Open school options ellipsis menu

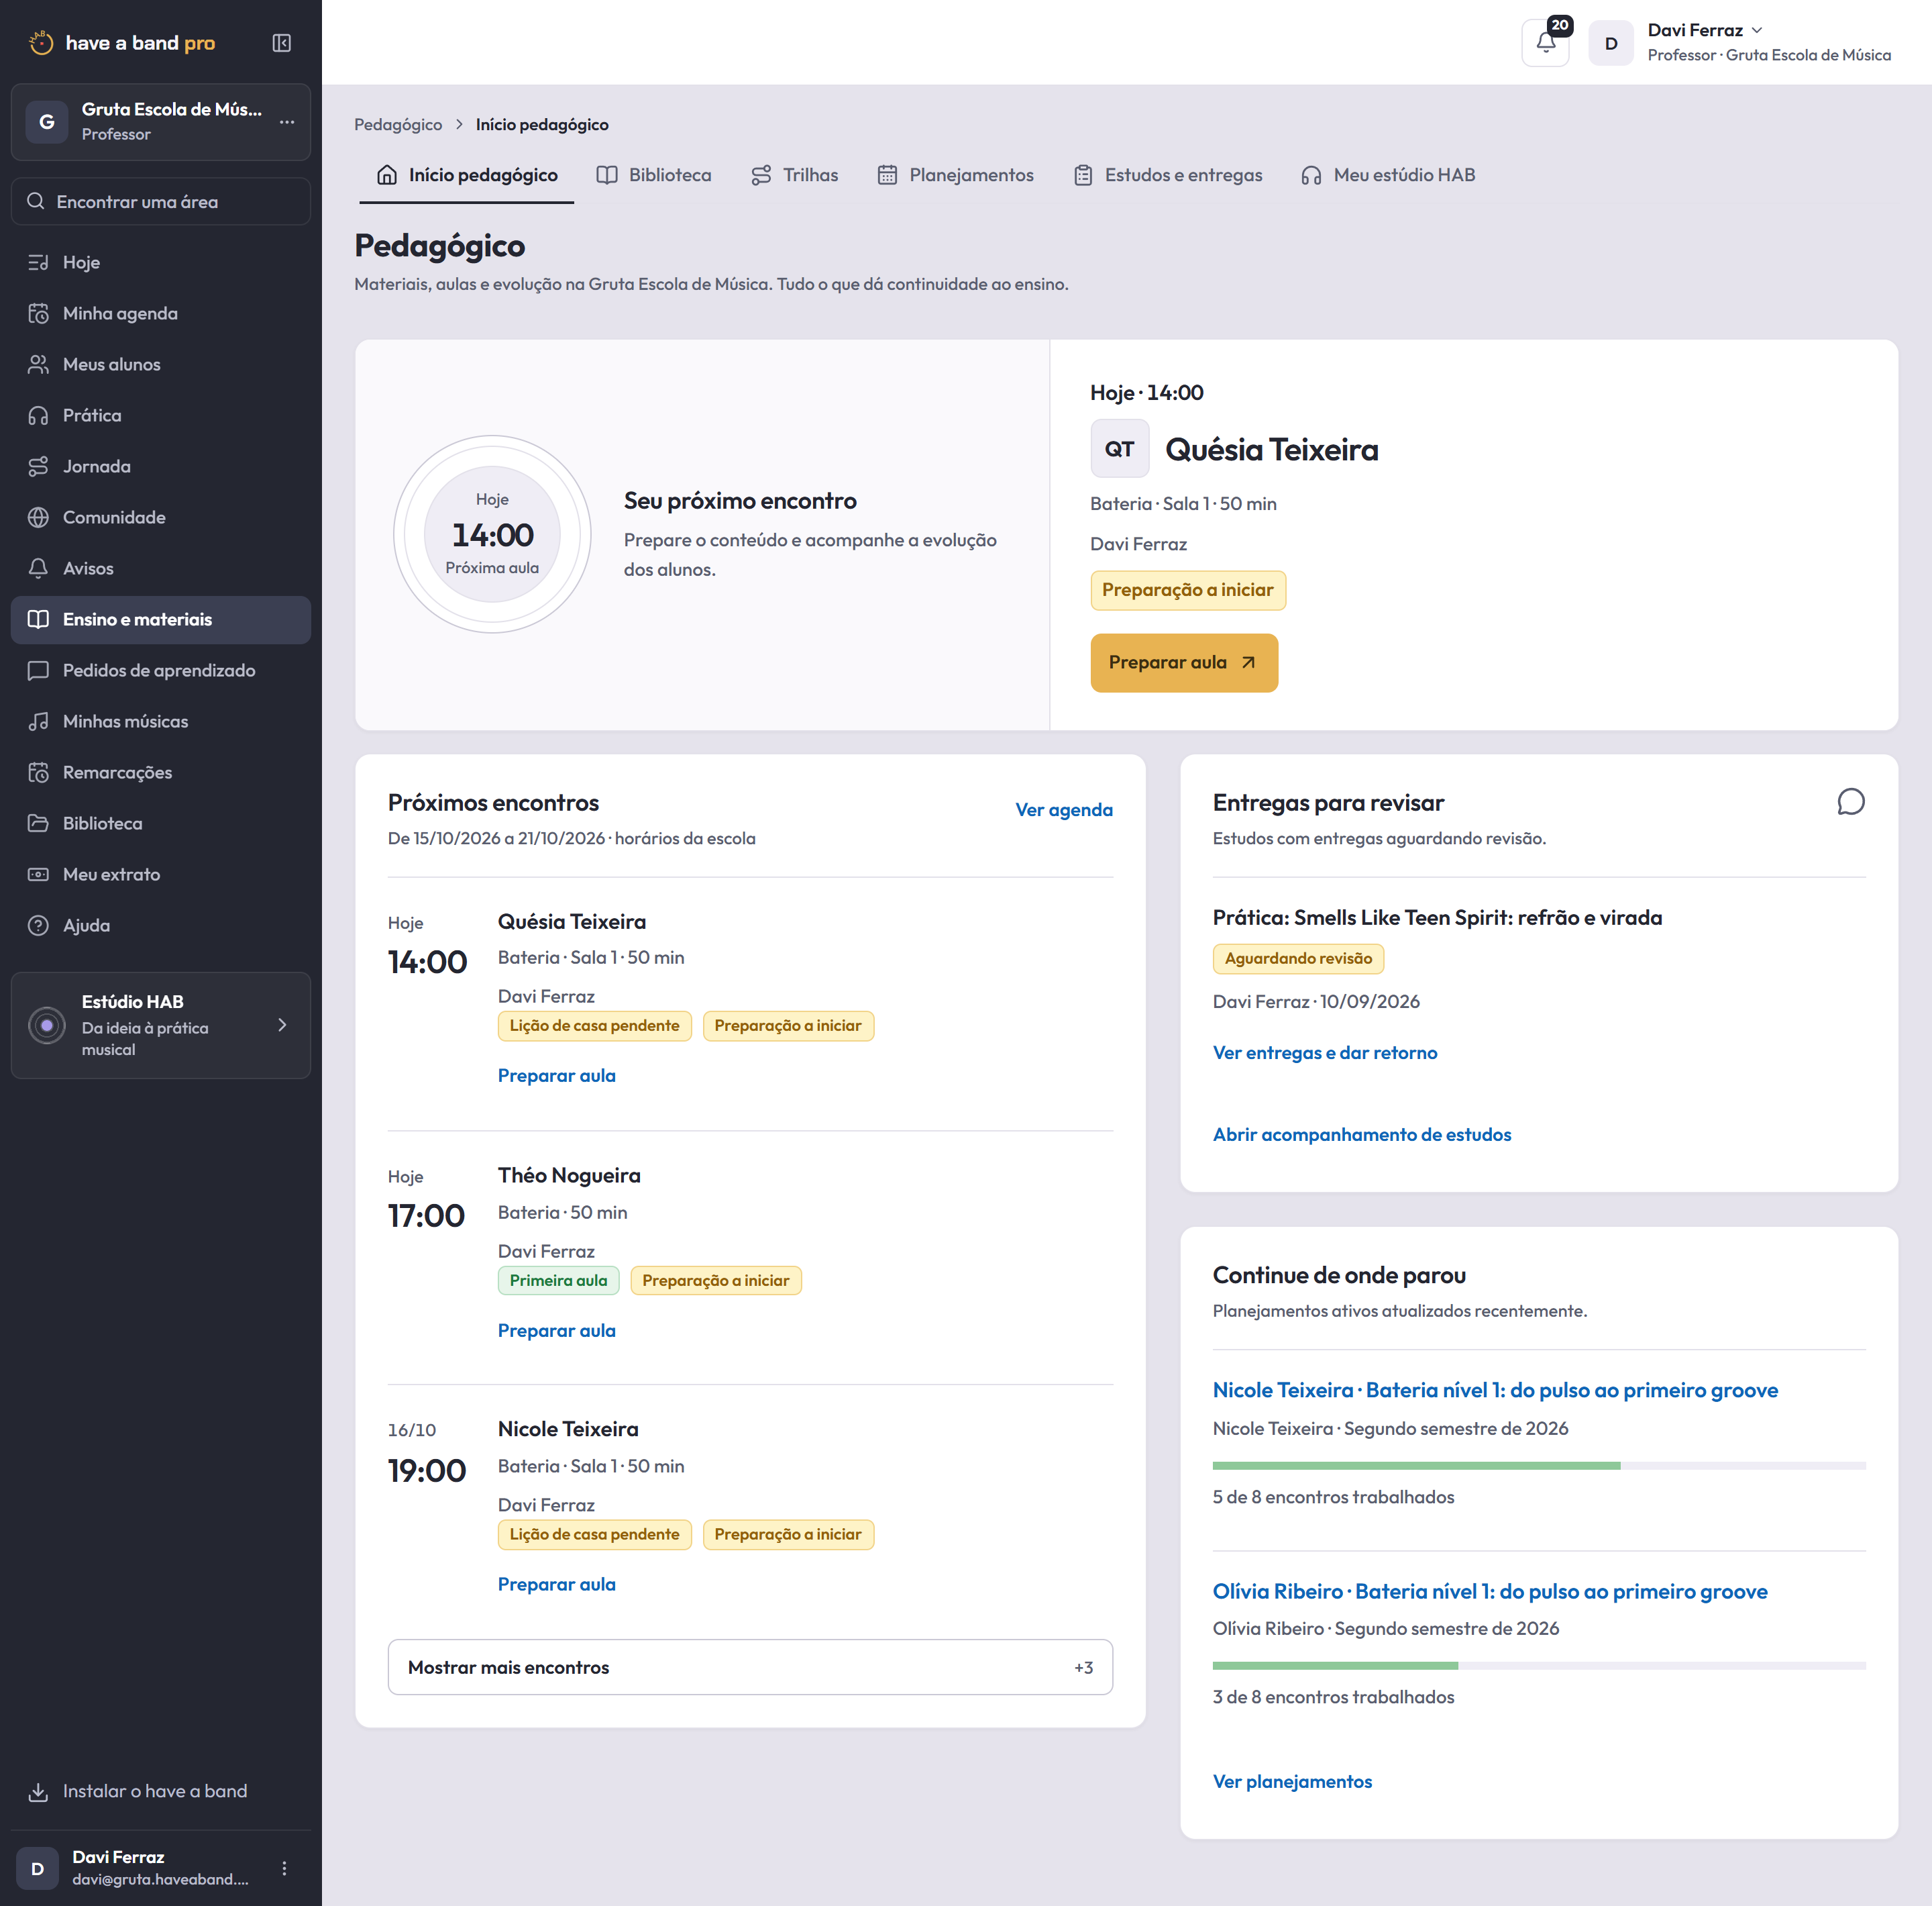click(287, 122)
